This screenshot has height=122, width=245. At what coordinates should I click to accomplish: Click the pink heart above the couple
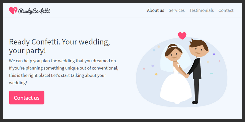[182, 36]
